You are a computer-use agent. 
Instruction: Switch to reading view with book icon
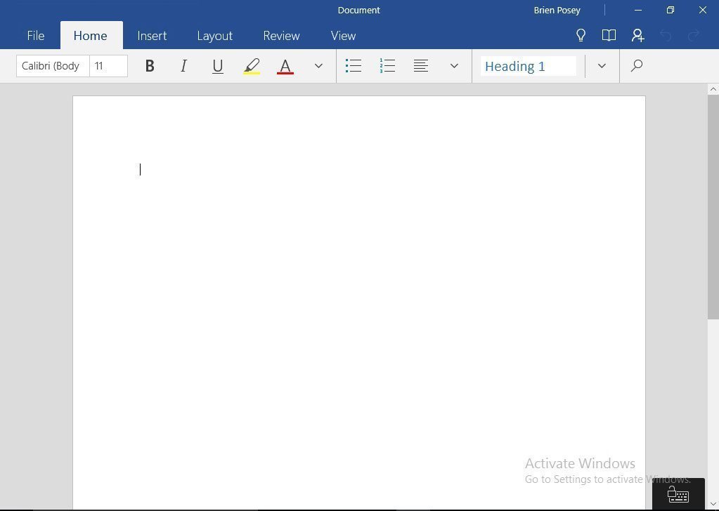(x=609, y=35)
